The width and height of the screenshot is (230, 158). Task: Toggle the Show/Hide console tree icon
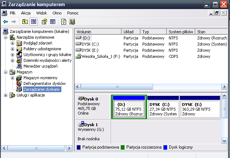pos(34,22)
